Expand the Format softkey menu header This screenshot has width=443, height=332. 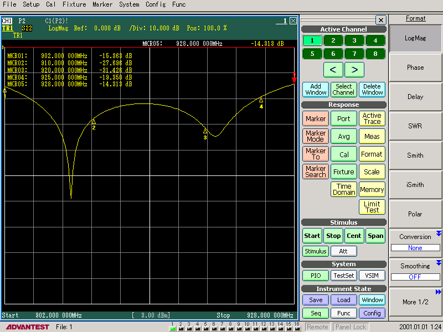click(415, 18)
